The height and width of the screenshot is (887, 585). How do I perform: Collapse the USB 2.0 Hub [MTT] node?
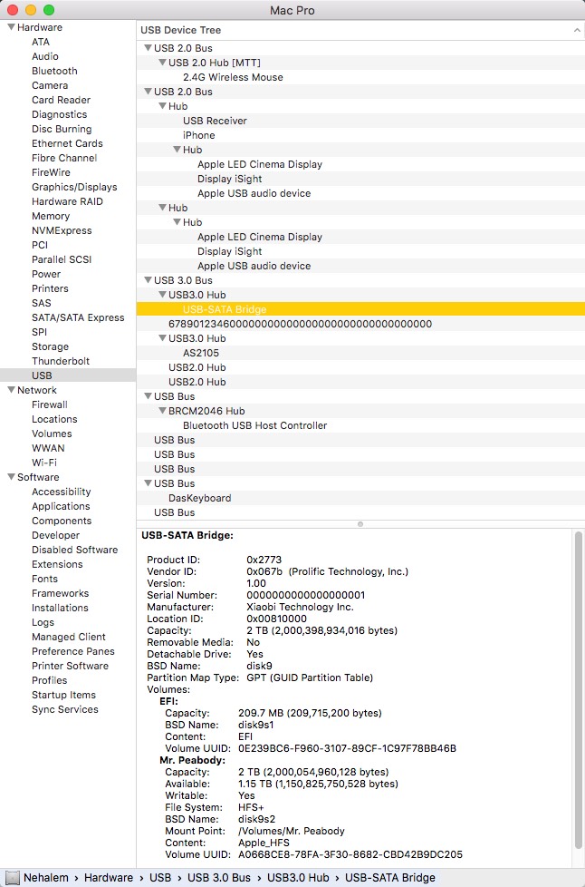[x=163, y=63]
